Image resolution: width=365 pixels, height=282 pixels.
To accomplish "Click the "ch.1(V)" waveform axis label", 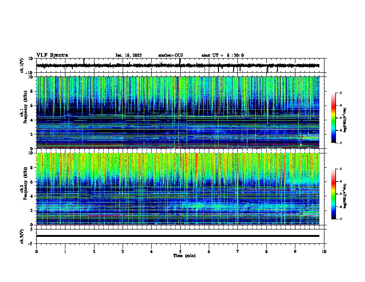I will click(x=22, y=65).
